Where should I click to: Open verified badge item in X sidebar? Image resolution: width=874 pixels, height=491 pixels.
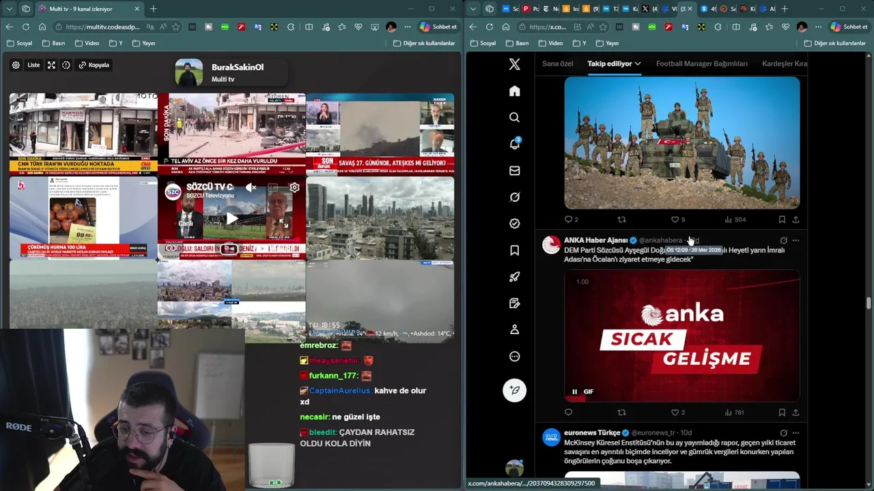[x=515, y=224]
